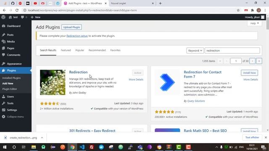
Task: Open File Explorer from the taskbar
Action: coord(34,147)
